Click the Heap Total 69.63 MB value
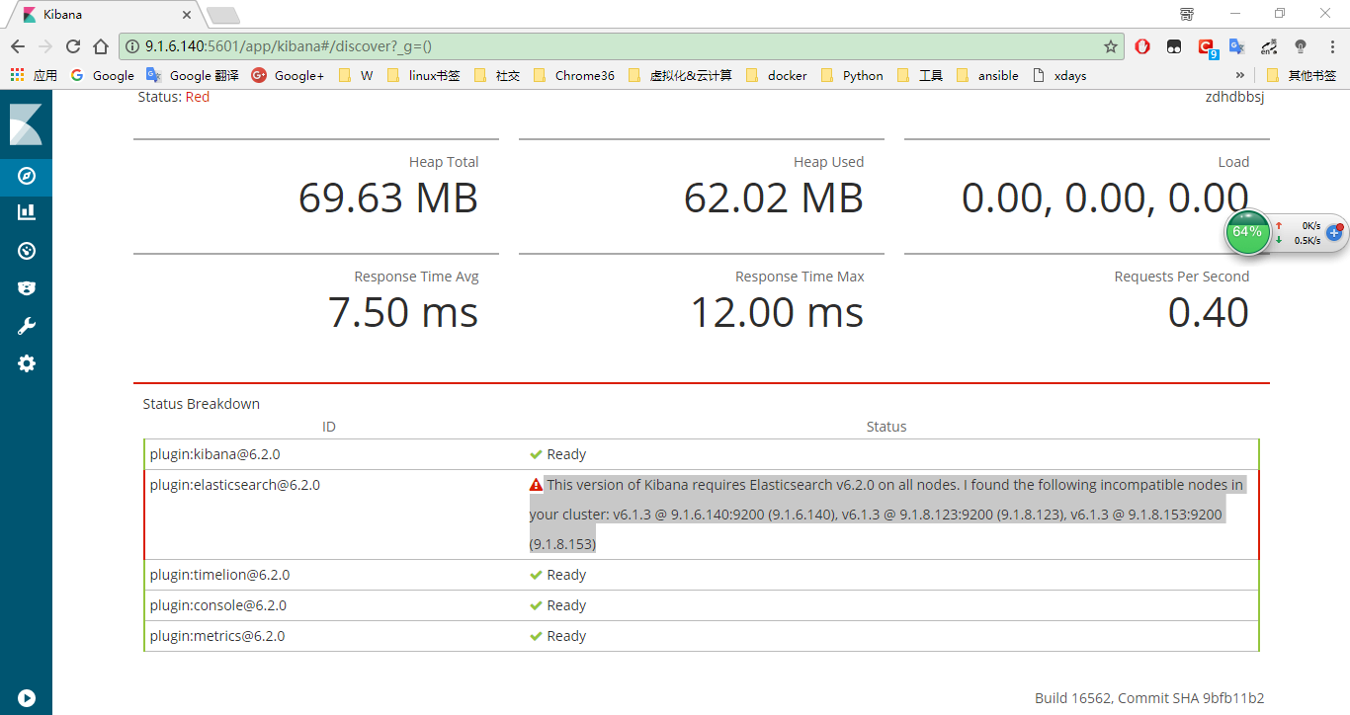 (388, 199)
